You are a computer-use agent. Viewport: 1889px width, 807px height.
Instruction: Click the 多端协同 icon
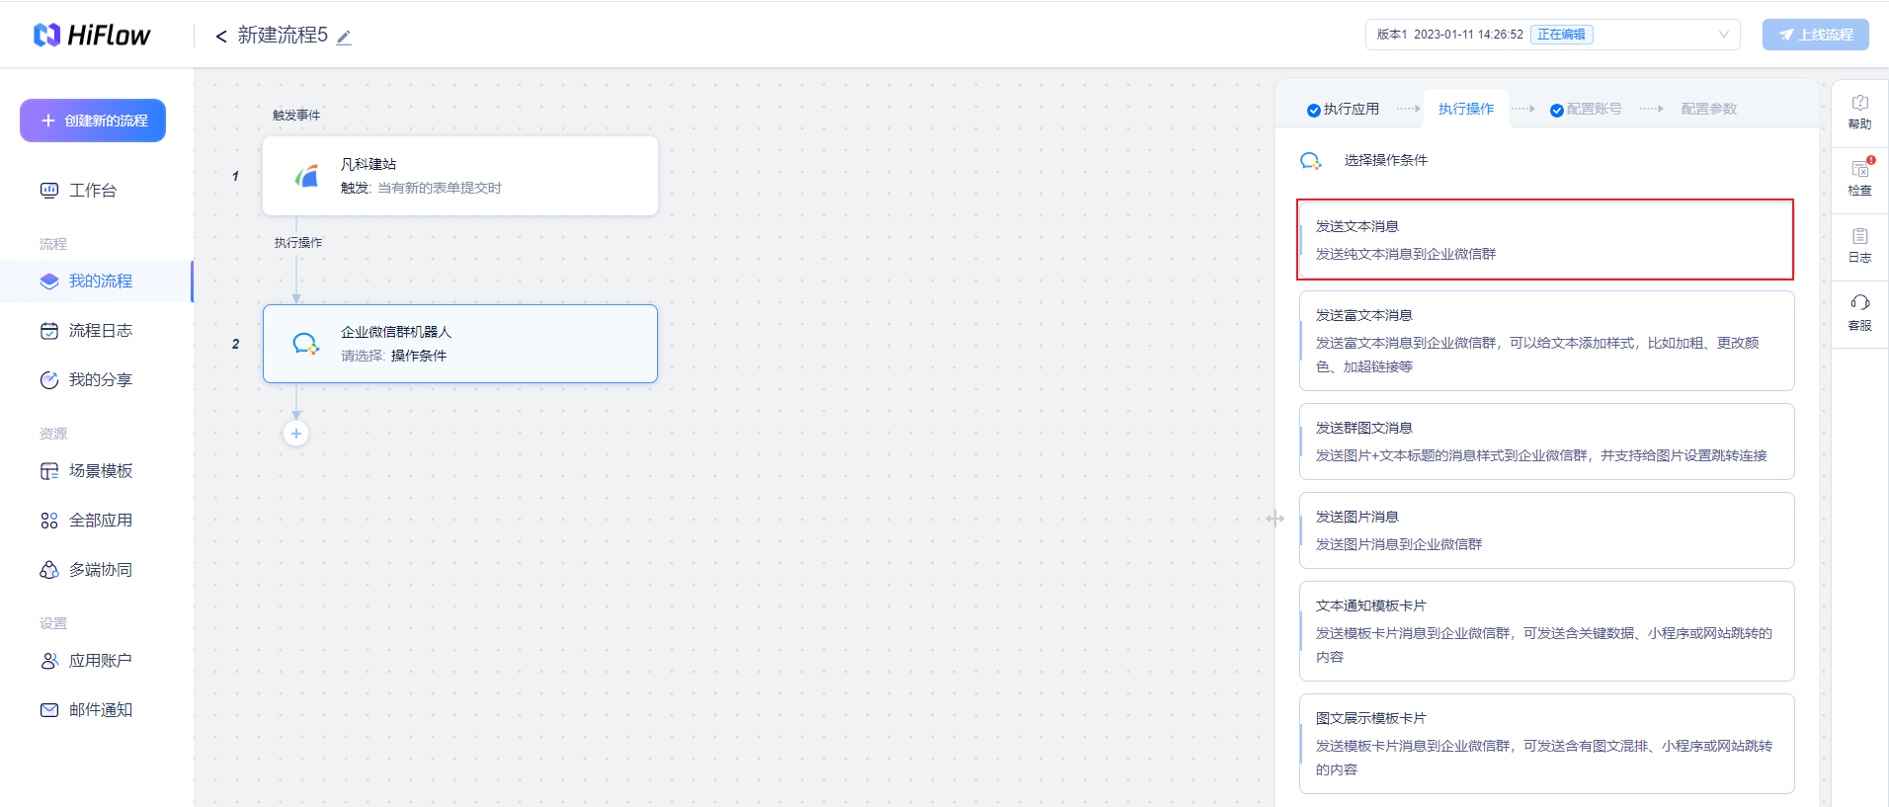[x=49, y=570]
